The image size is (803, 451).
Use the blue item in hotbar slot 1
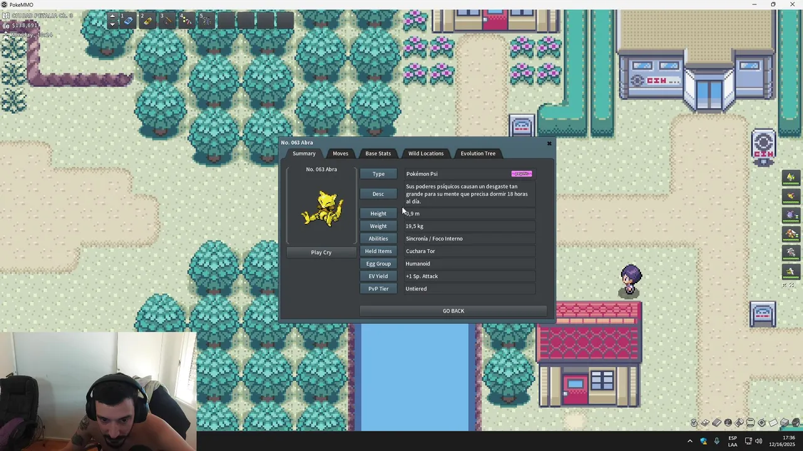(128, 21)
